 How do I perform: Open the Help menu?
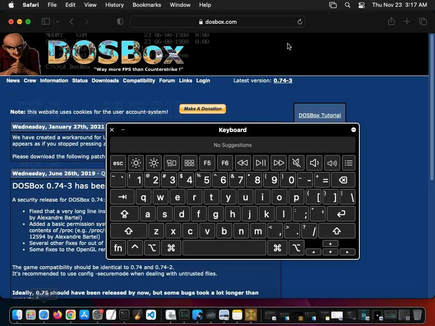coord(205,5)
